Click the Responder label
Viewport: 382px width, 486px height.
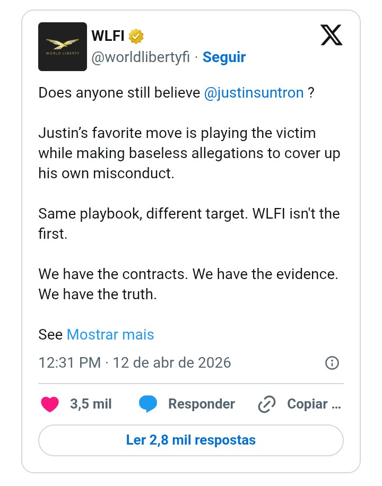pyautogui.click(x=202, y=404)
